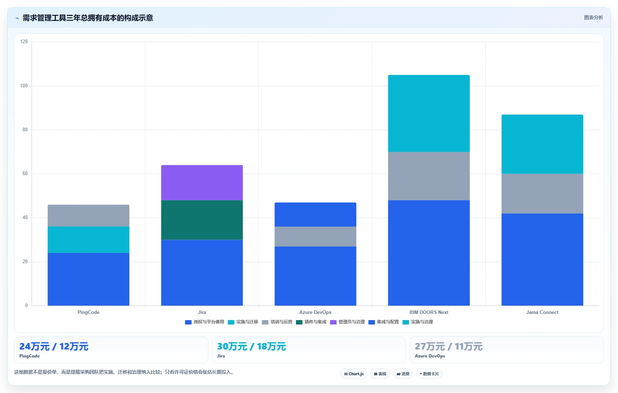
Task: Open the PingCode 24万元 / 12万元 card
Action: [111, 350]
